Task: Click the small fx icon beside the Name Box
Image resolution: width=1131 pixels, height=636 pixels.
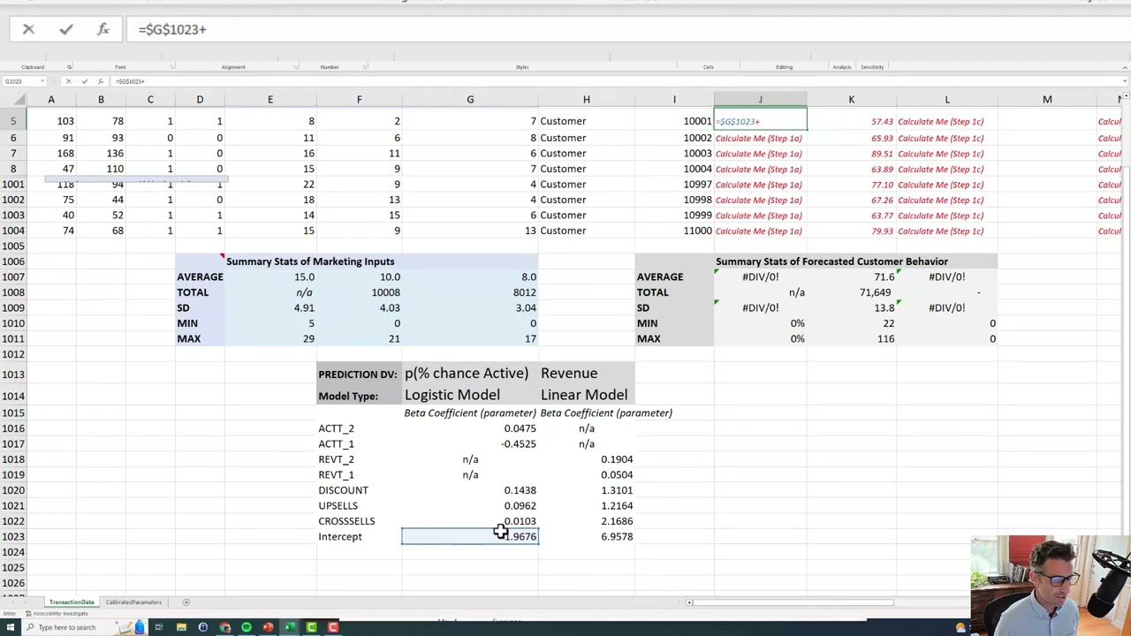Action: tap(100, 81)
